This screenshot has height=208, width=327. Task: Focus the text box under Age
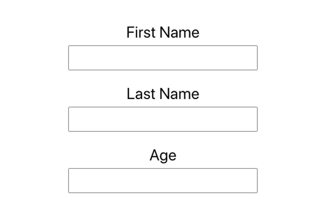163,181
